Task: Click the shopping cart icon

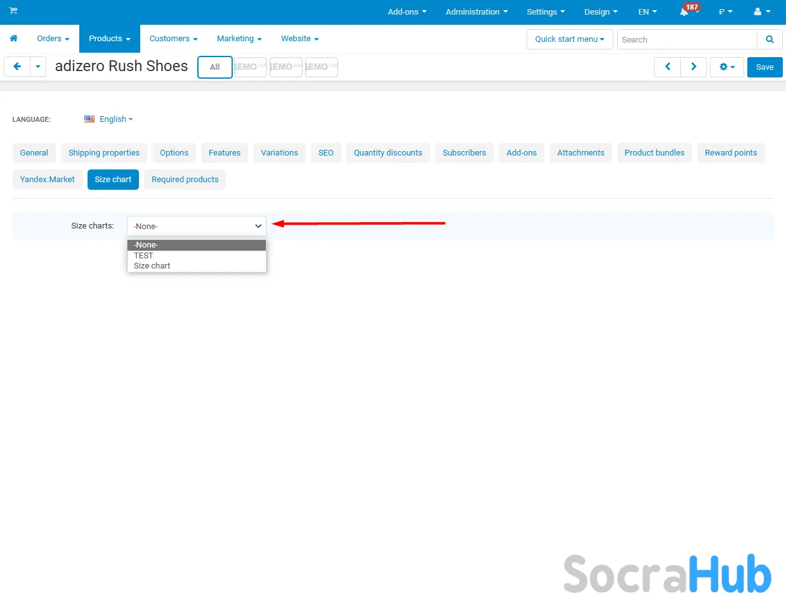Action: click(13, 11)
